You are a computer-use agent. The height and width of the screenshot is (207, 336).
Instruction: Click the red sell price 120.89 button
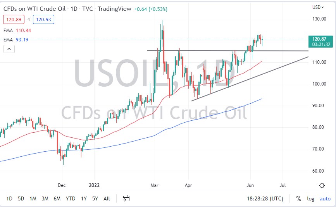[12, 19]
